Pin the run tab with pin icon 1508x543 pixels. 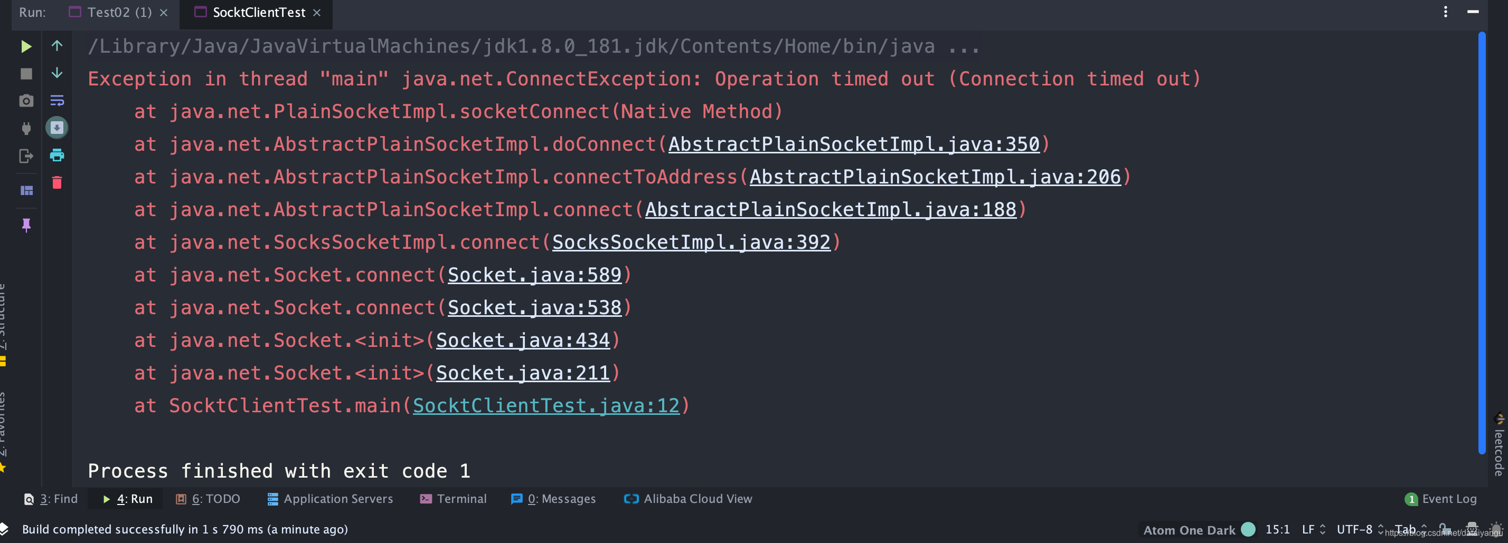(x=26, y=225)
